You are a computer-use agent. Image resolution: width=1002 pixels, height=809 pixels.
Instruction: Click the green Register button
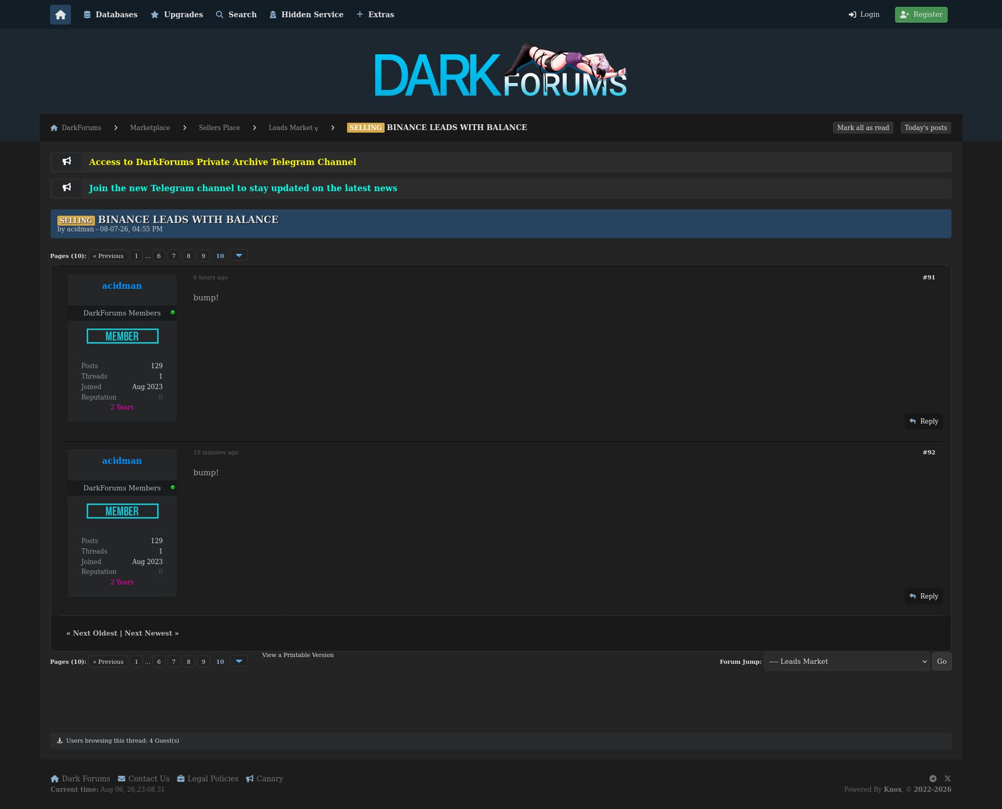921,15
